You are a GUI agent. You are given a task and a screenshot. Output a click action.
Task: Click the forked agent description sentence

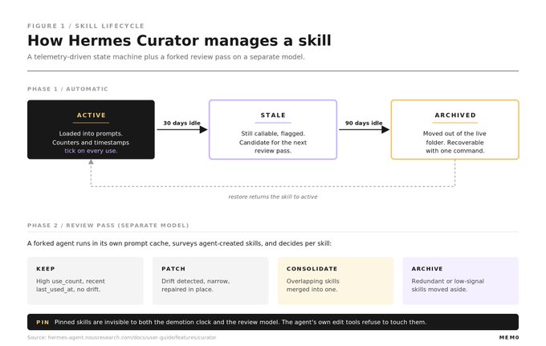click(179, 243)
